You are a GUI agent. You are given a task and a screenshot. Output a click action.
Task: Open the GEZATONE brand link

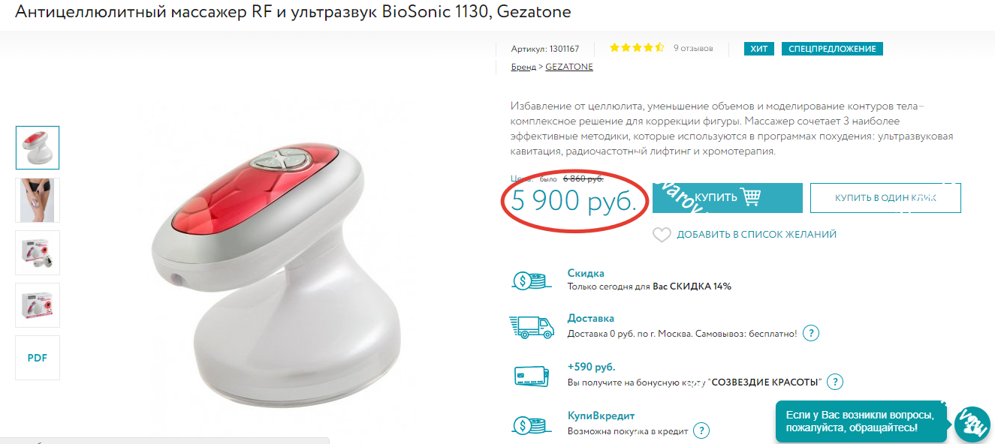pyautogui.click(x=569, y=67)
